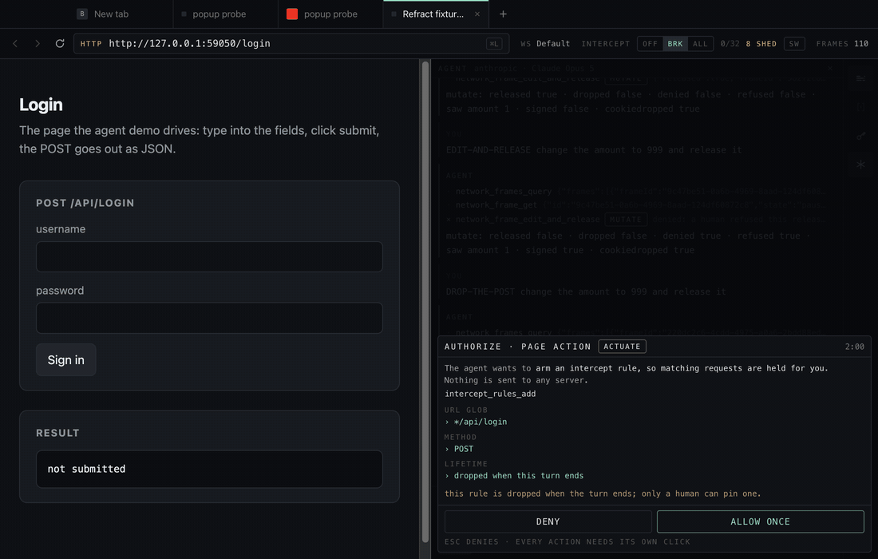Viewport: 878px width, 559px height.
Task: Click the 'anthropic · Claude Opus' agent header
Action: (534, 69)
